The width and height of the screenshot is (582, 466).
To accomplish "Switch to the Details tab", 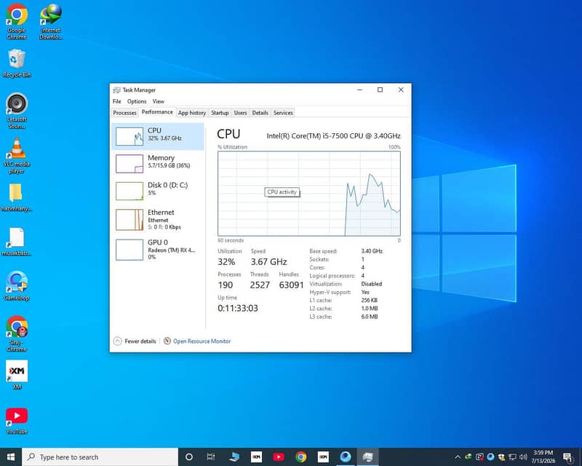I will 260,113.
